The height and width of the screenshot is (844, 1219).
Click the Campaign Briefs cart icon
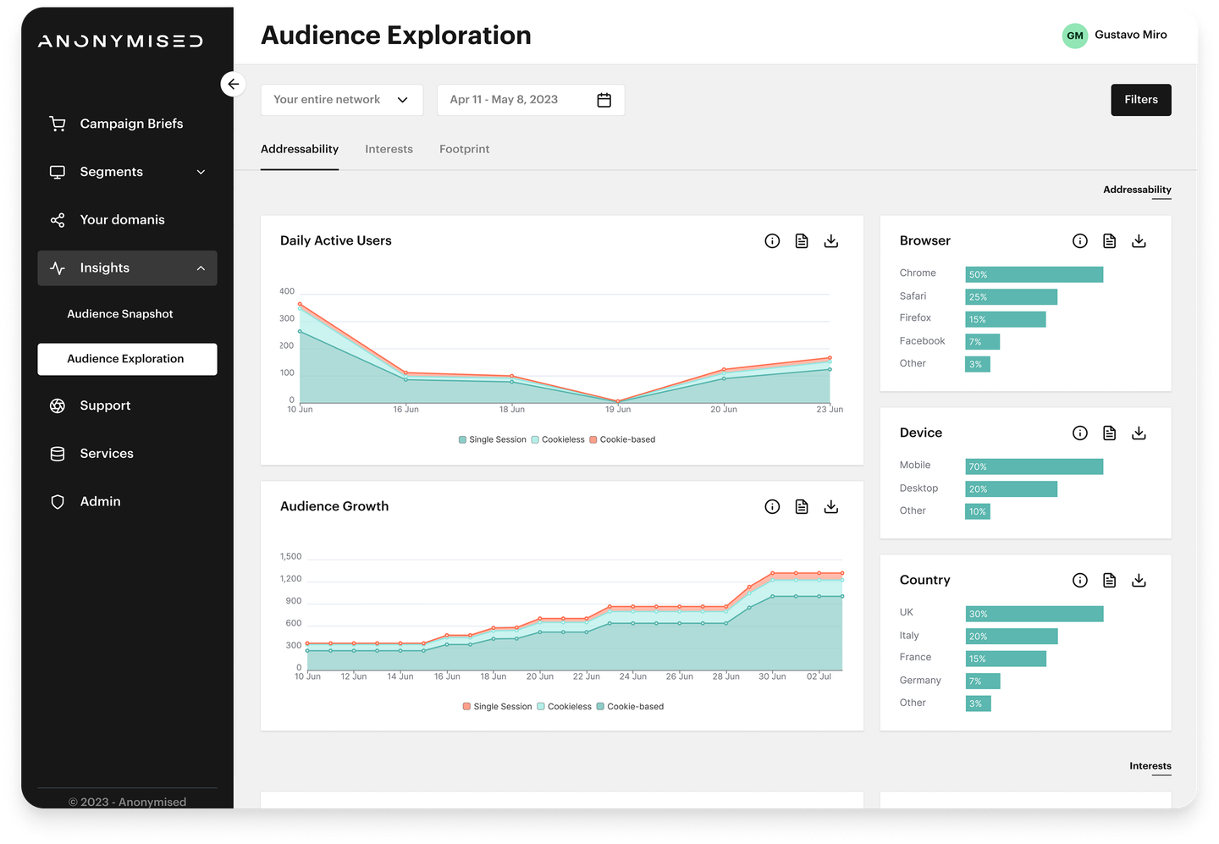pos(58,124)
